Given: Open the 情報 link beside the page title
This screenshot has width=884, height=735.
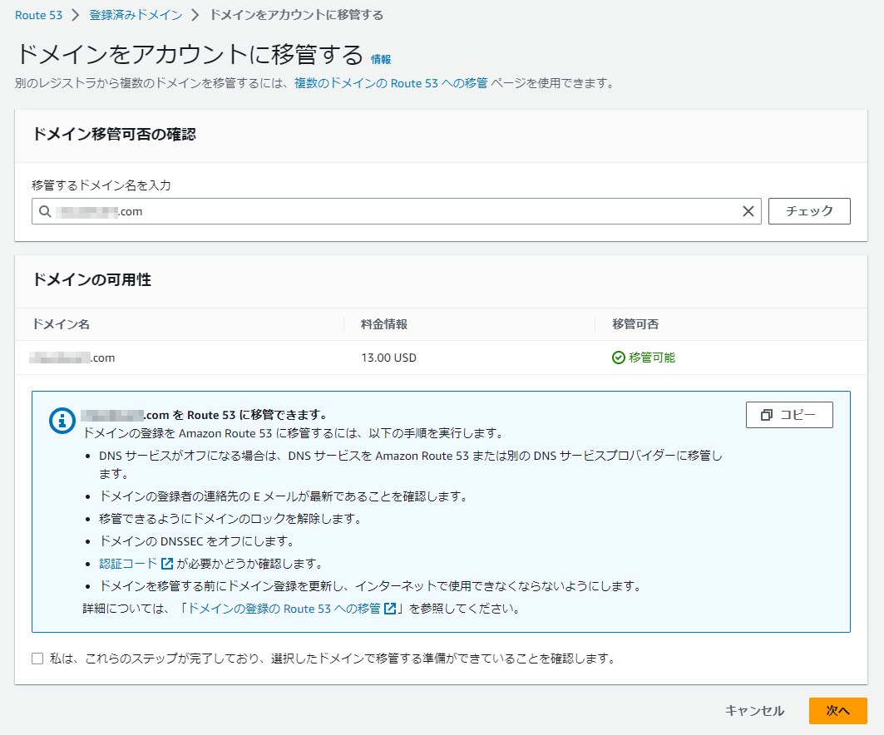Looking at the screenshot, I should 381,59.
